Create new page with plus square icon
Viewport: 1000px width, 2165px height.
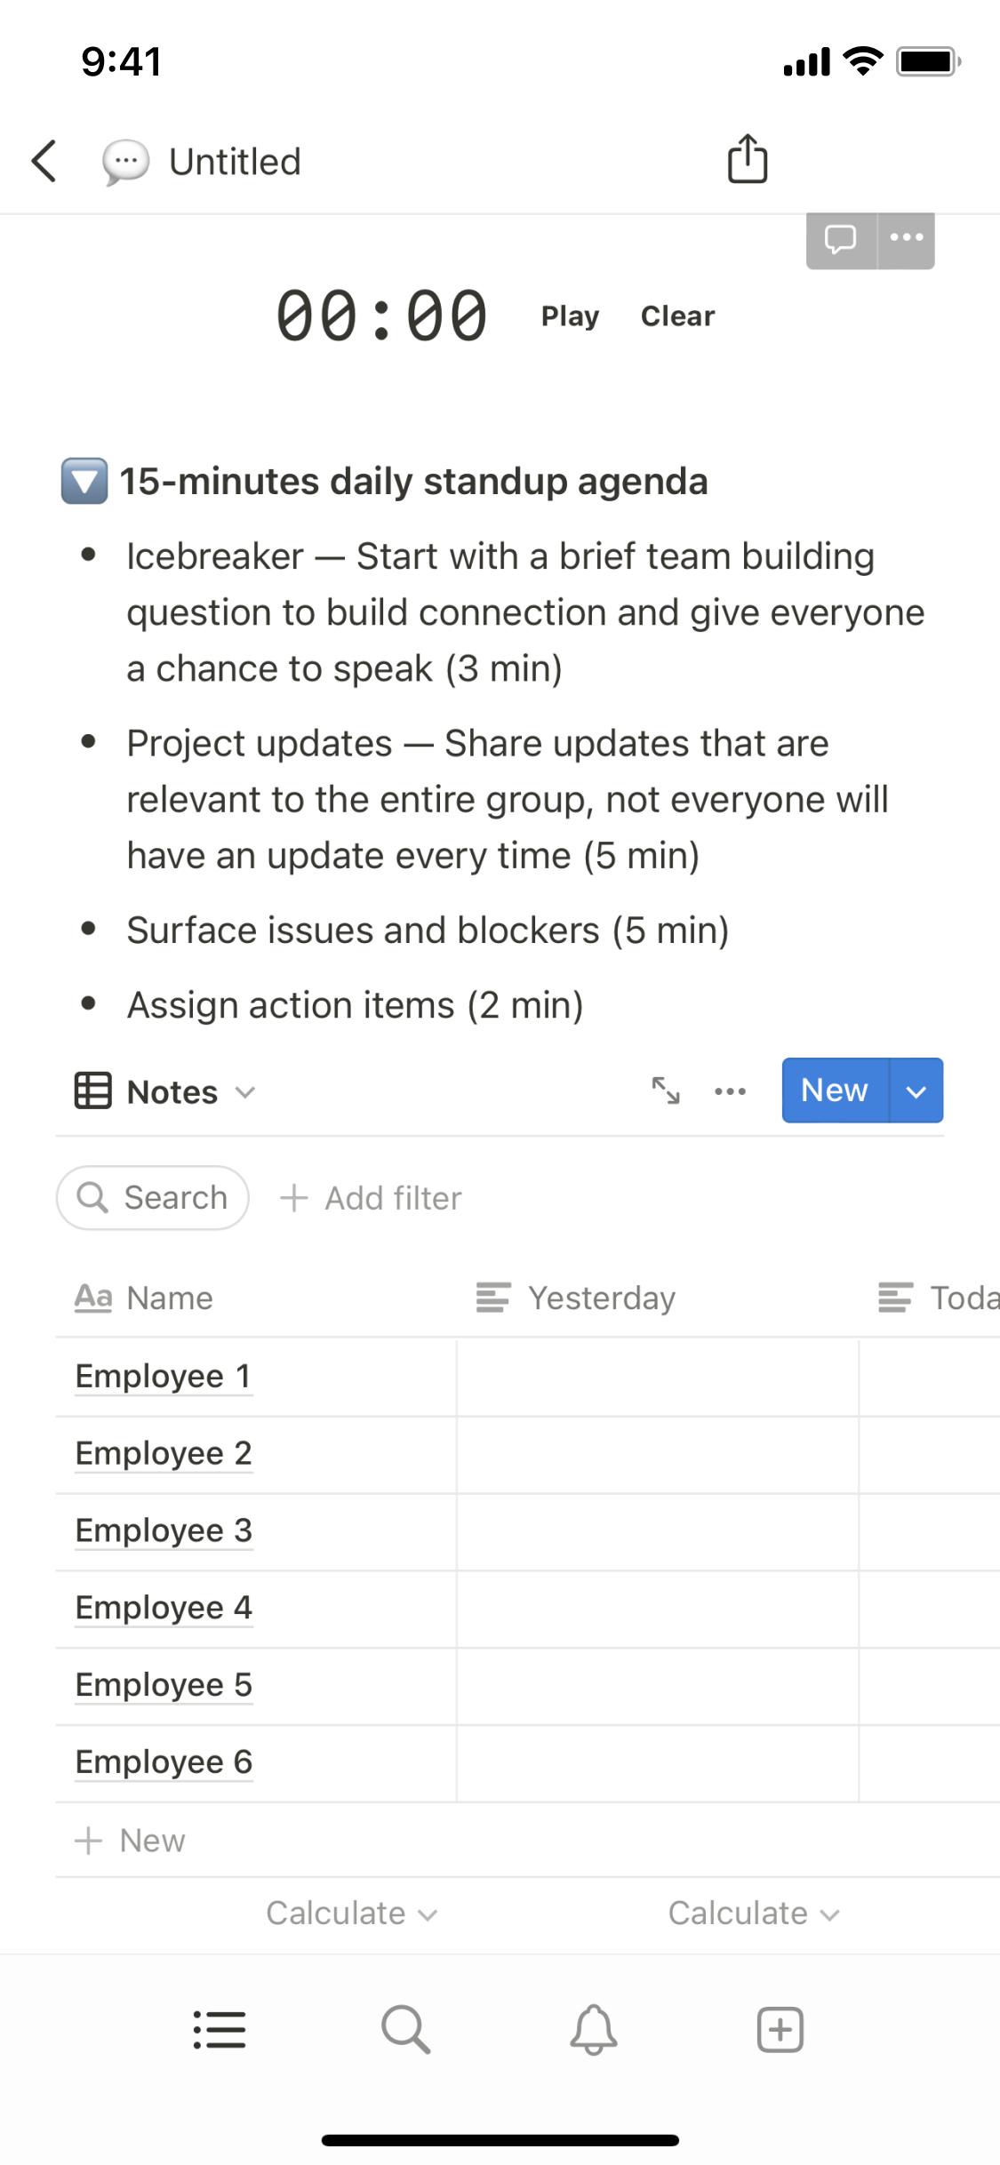pyautogui.click(x=780, y=2030)
